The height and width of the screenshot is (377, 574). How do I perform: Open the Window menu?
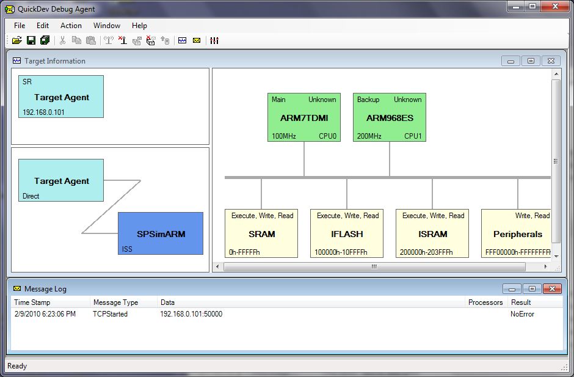click(106, 25)
